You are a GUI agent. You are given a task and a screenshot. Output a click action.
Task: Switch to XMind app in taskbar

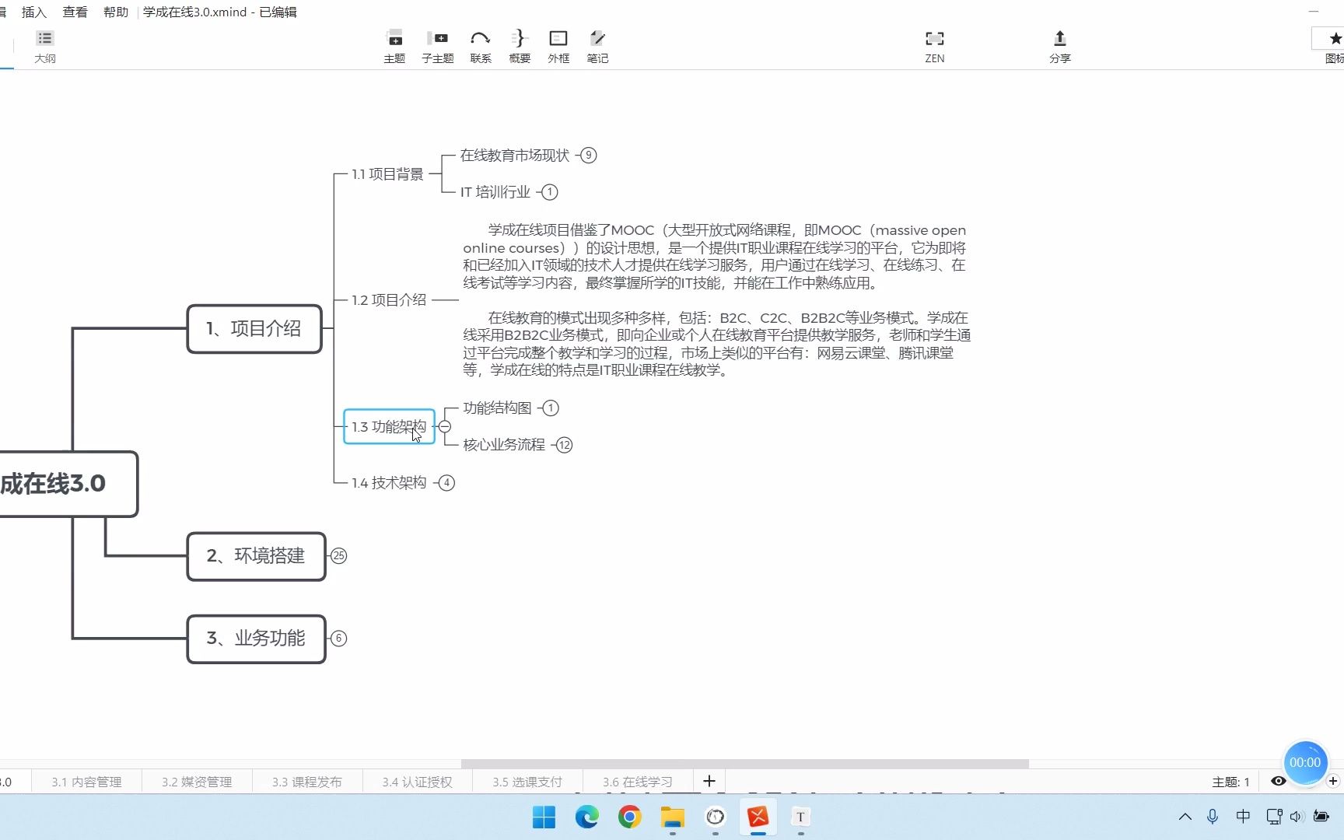tap(758, 817)
